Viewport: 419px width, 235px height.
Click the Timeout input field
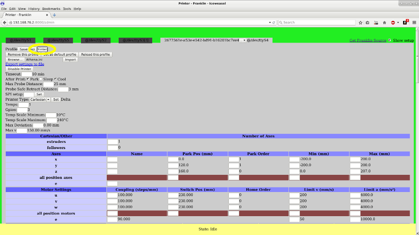coord(27,74)
